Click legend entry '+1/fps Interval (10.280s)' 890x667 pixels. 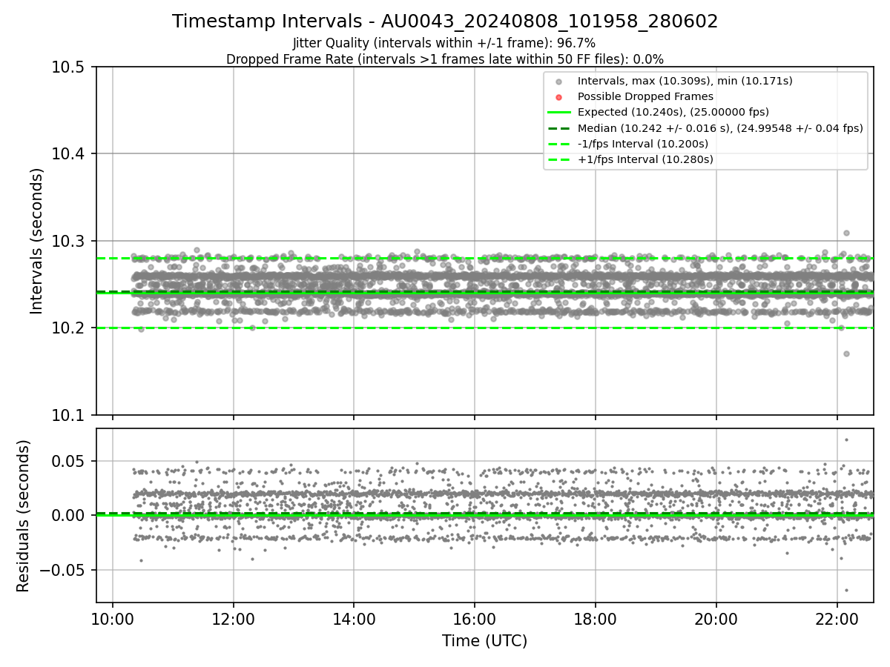[645, 159]
